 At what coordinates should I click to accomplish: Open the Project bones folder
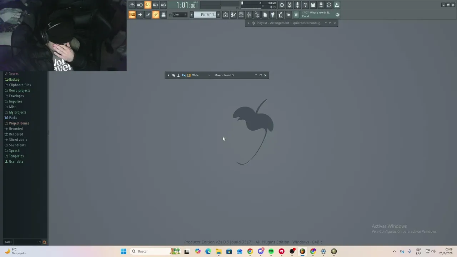[x=19, y=124]
